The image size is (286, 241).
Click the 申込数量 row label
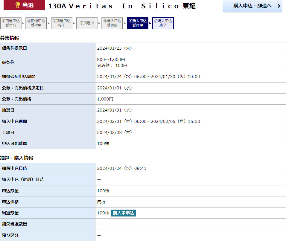(x=10, y=191)
